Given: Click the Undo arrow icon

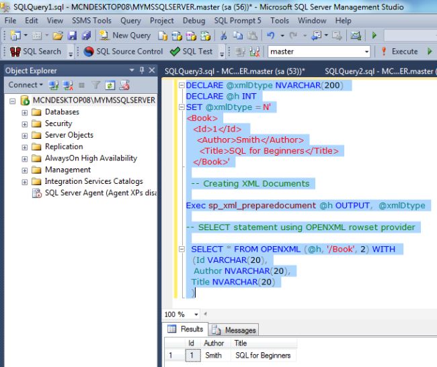Looking at the screenshot, I should point(271,36).
